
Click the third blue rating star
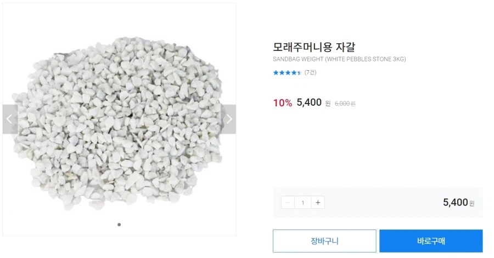(288, 73)
